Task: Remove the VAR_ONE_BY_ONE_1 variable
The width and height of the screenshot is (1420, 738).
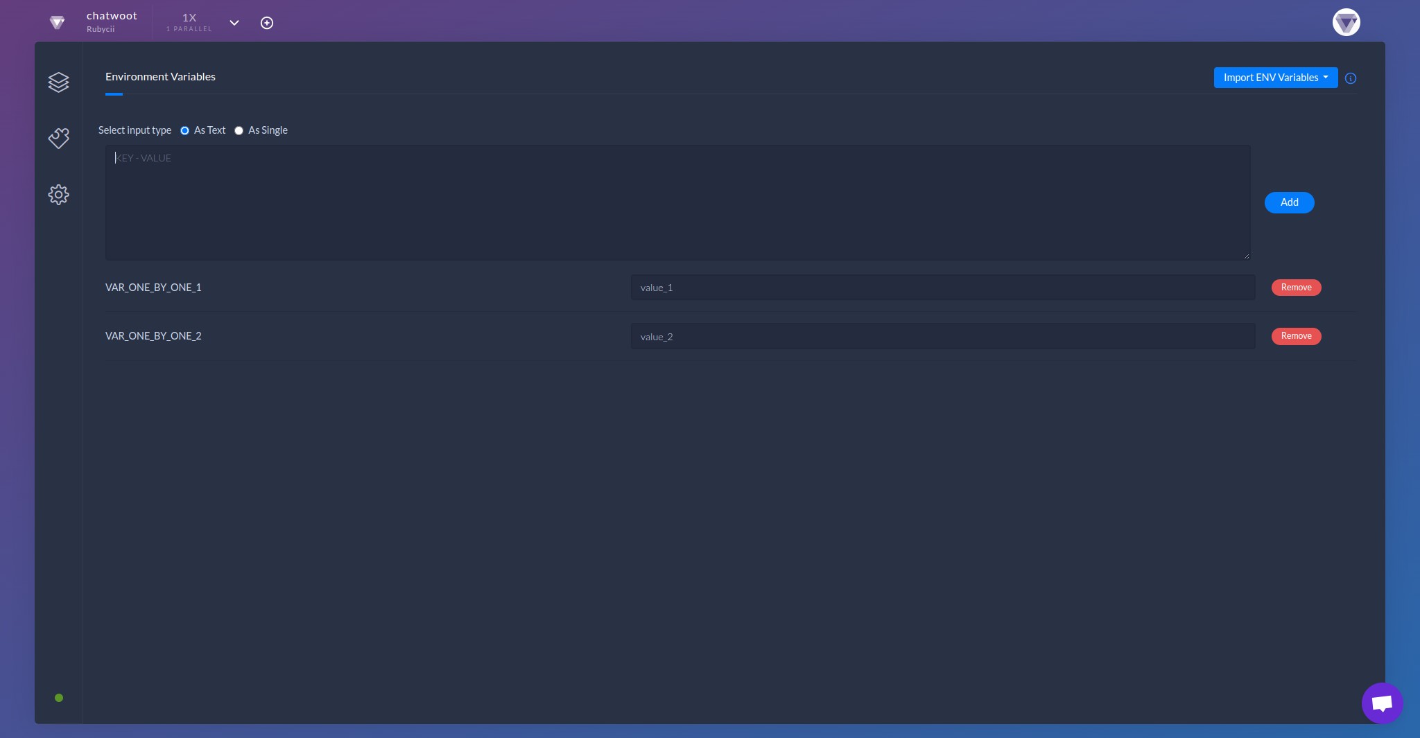Action: coord(1295,287)
